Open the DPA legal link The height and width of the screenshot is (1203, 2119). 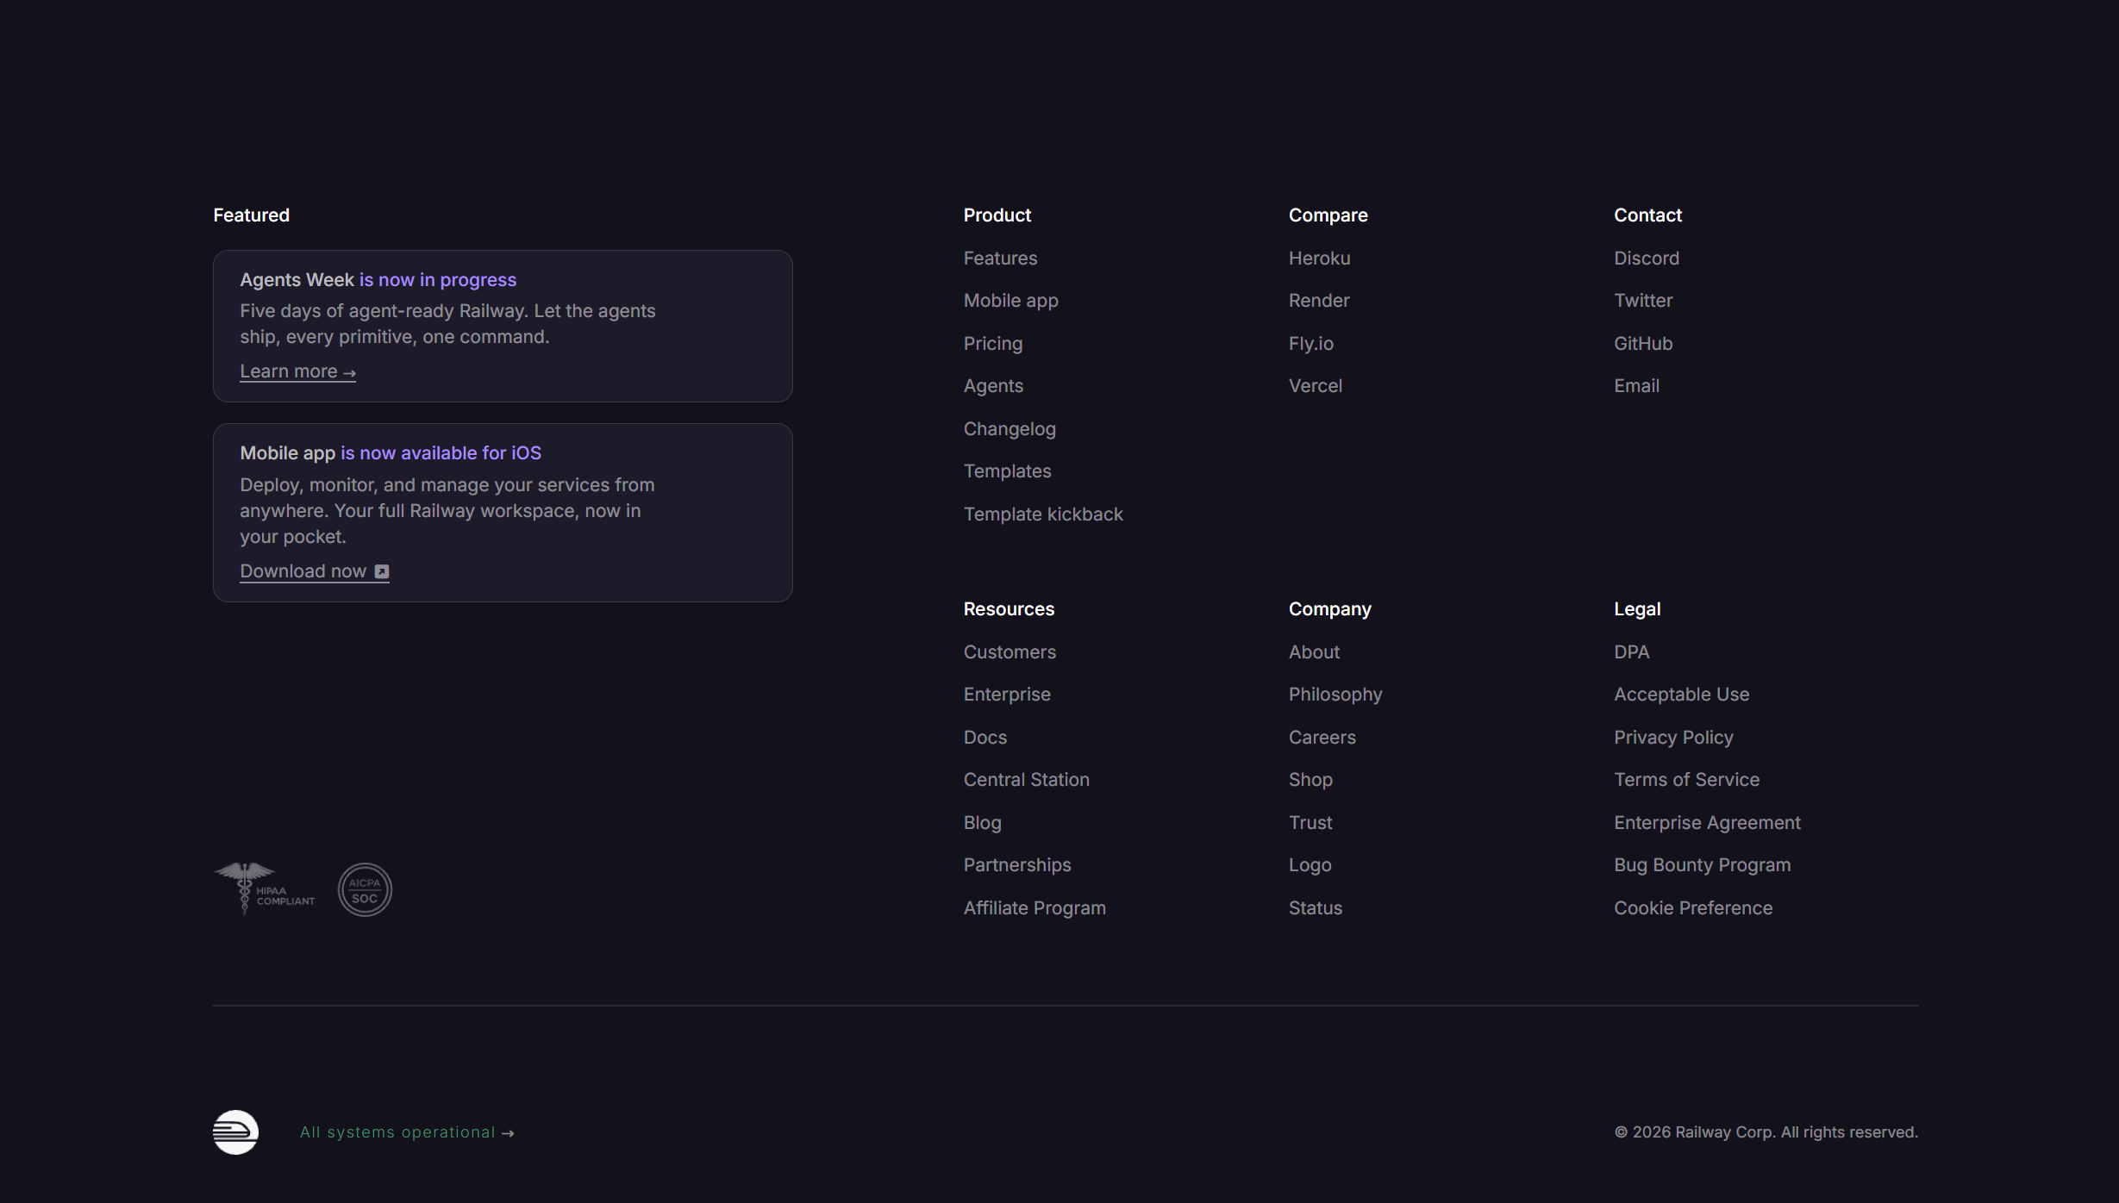coord(1631,652)
